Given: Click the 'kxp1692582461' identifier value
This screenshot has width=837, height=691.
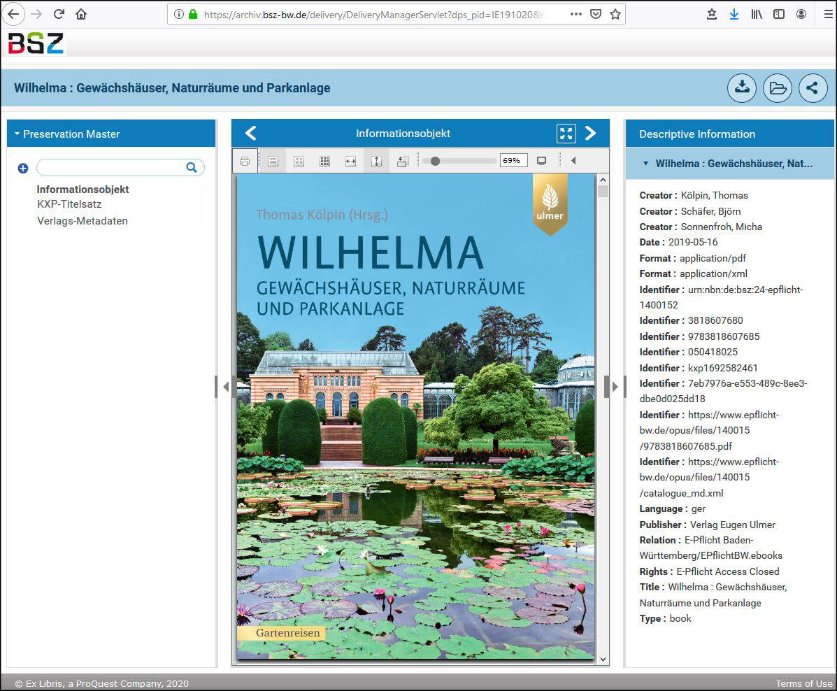Looking at the screenshot, I should [723, 368].
